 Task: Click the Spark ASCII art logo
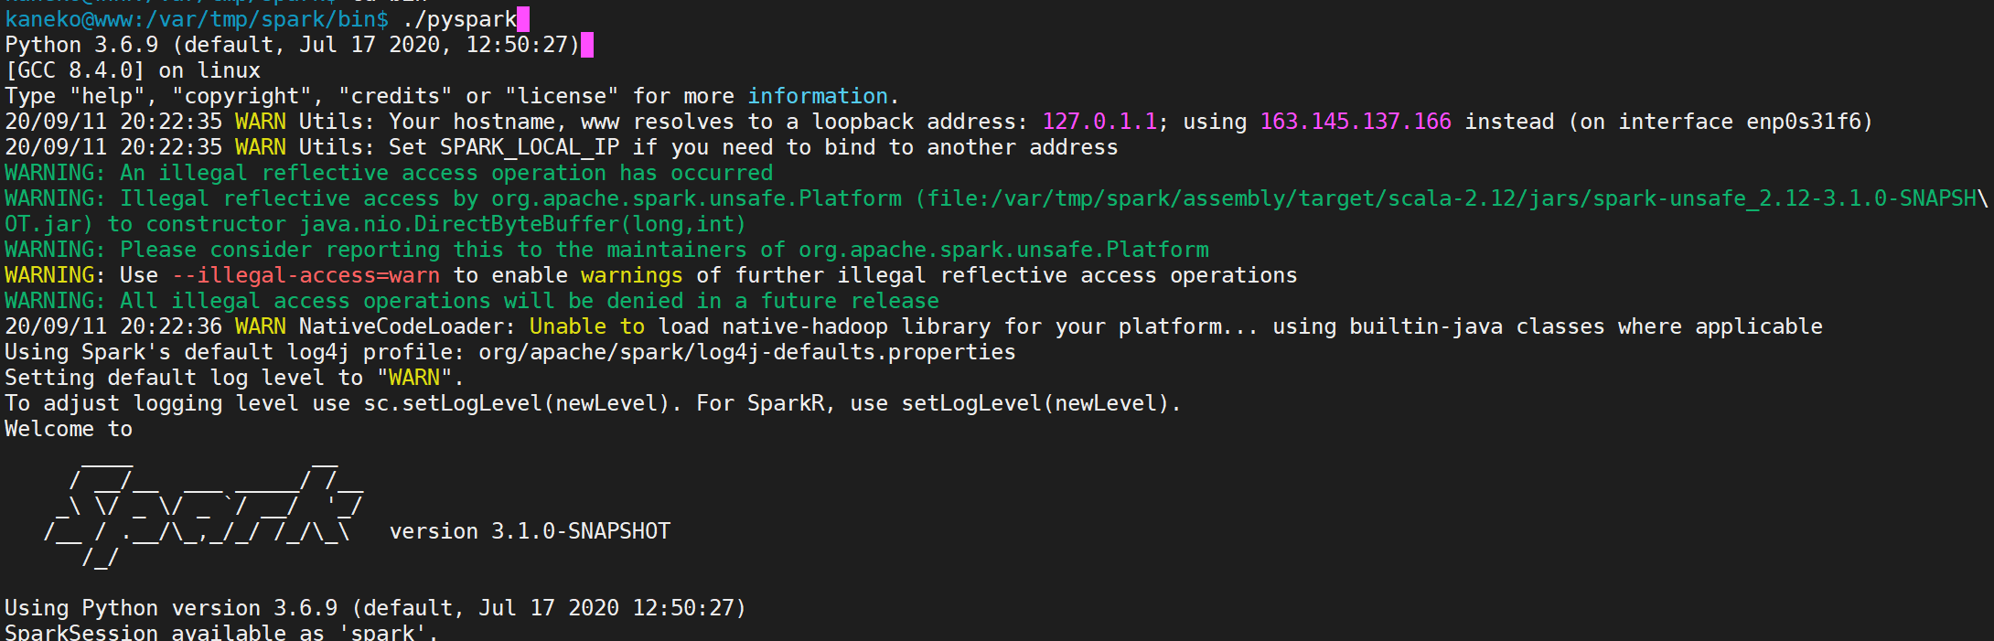click(x=203, y=514)
